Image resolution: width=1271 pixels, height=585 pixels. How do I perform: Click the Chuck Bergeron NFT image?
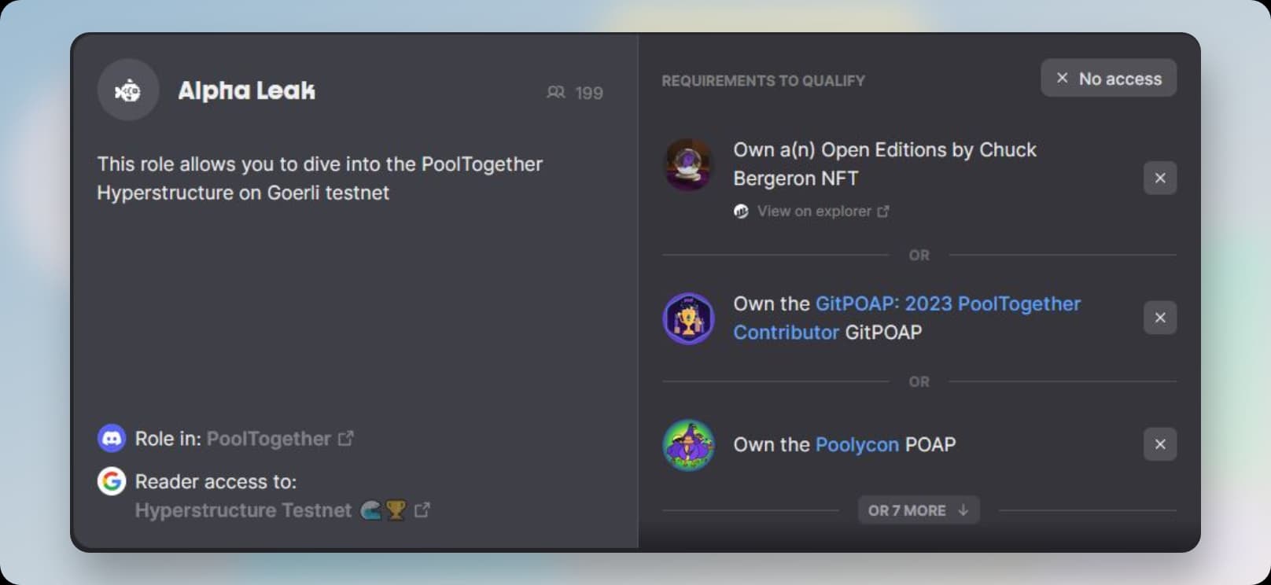(689, 164)
